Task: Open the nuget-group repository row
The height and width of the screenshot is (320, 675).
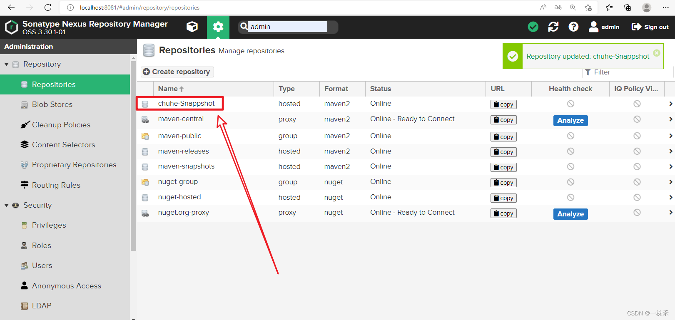Action: pos(406,182)
